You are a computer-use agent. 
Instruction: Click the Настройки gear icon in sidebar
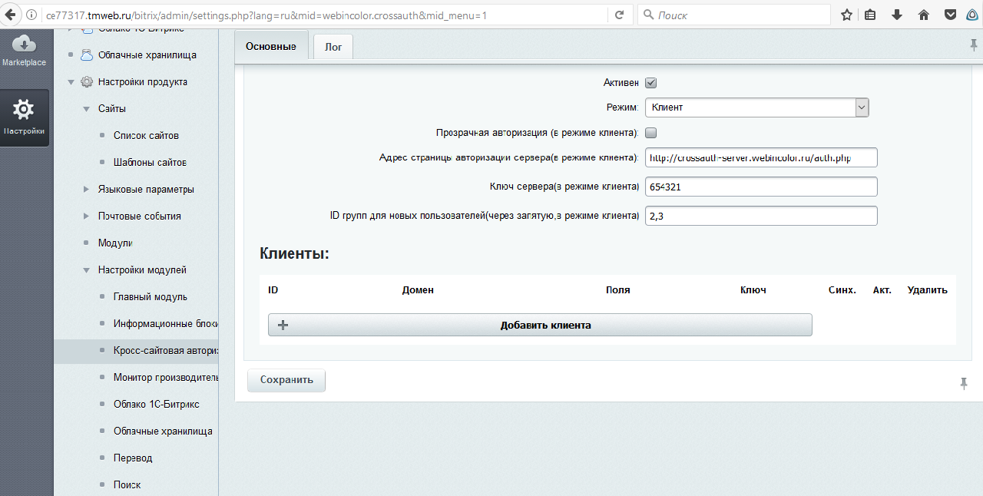[24, 111]
